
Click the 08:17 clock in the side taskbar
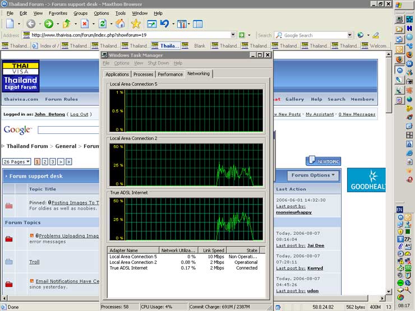(x=404, y=305)
